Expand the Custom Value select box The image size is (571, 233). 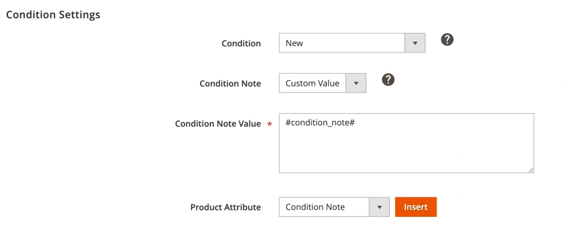click(312, 83)
